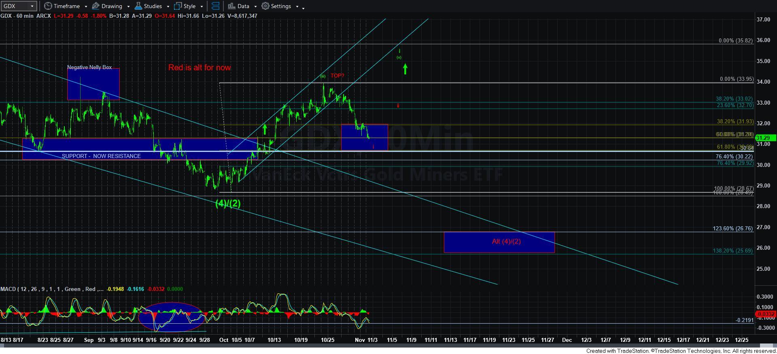Select the 'Red is alt for now' annotation
777x354 pixels.
200,67
